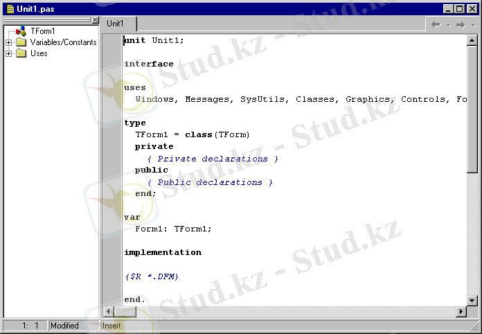The height and width of the screenshot is (334, 482).
Task: Click the '{ Private declarations }' comment
Action: [x=213, y=159]
